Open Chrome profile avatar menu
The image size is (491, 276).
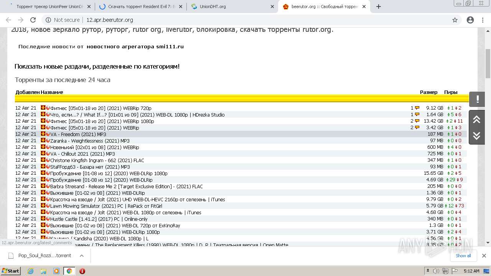[470, 20]
